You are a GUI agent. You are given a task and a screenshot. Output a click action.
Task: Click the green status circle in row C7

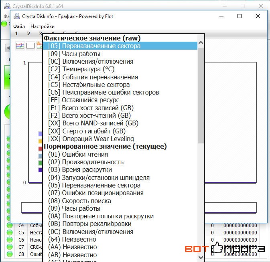pos(10,247)
